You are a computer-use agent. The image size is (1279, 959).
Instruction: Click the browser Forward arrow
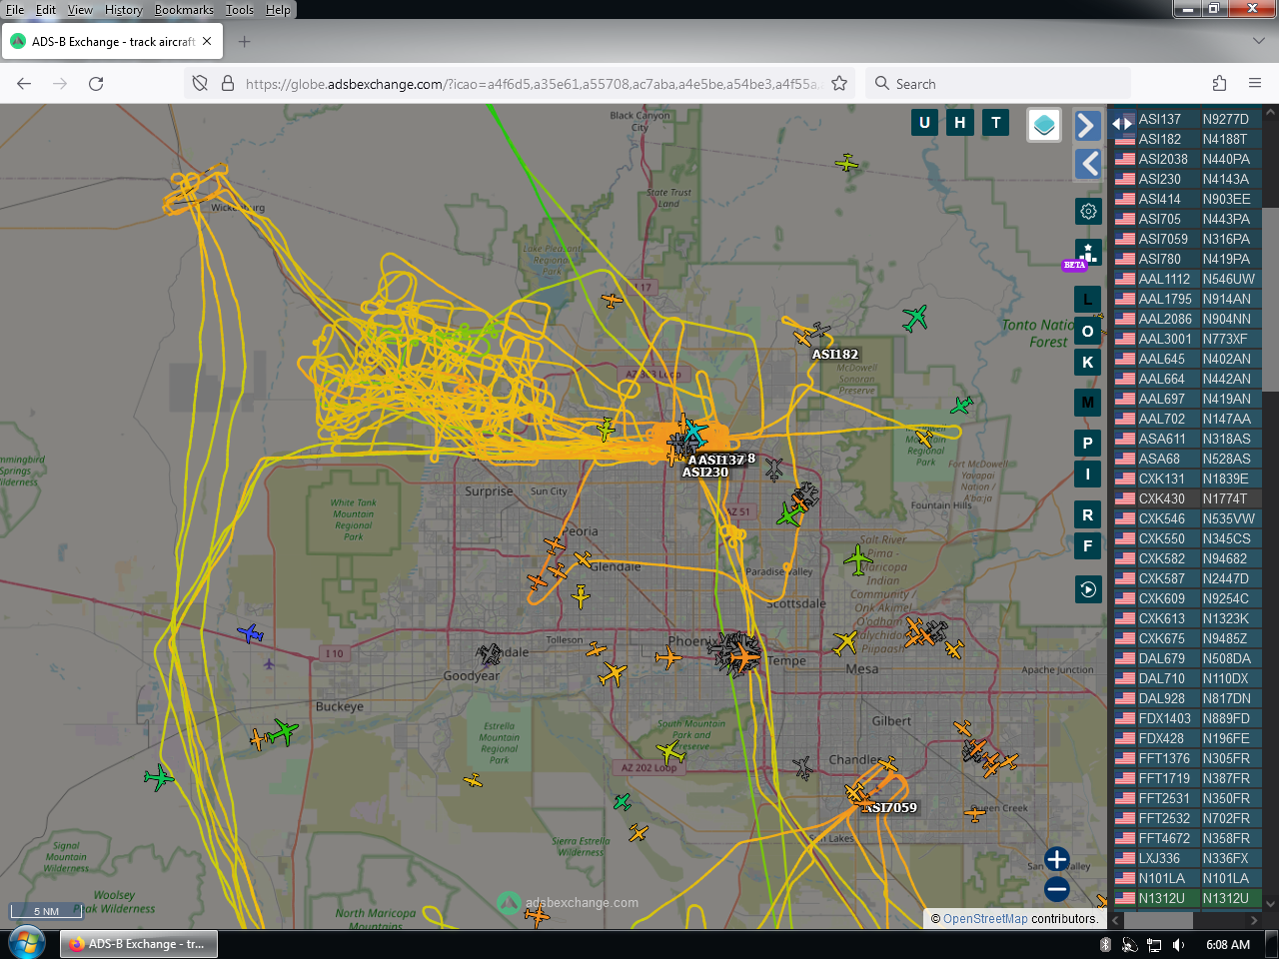(x=60, y=84)
